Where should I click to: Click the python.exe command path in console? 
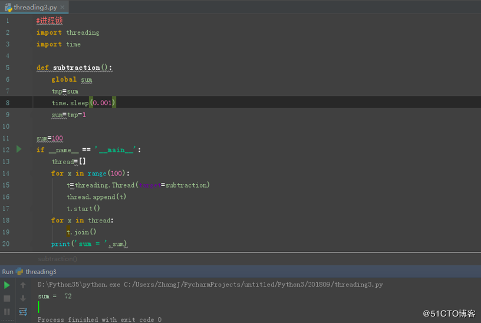(x=210, y=284)
